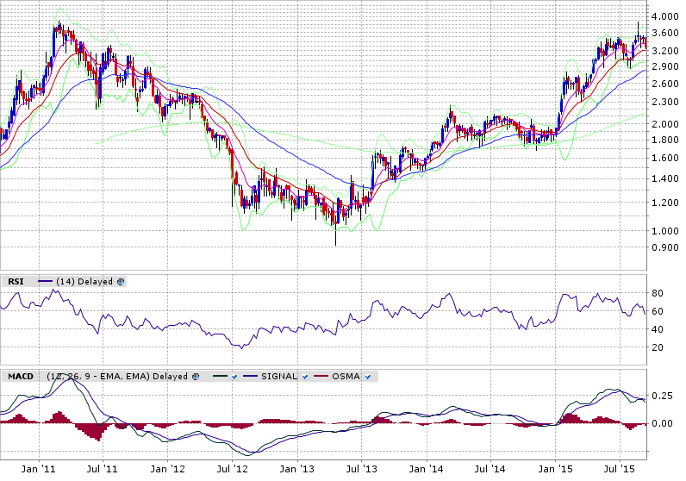Viewport: 686px width, 481px height.
Task: Click the red OSMA line swatch
Action: point(321,377)
